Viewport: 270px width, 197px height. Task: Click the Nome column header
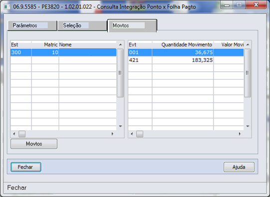(x=88, y=44)
